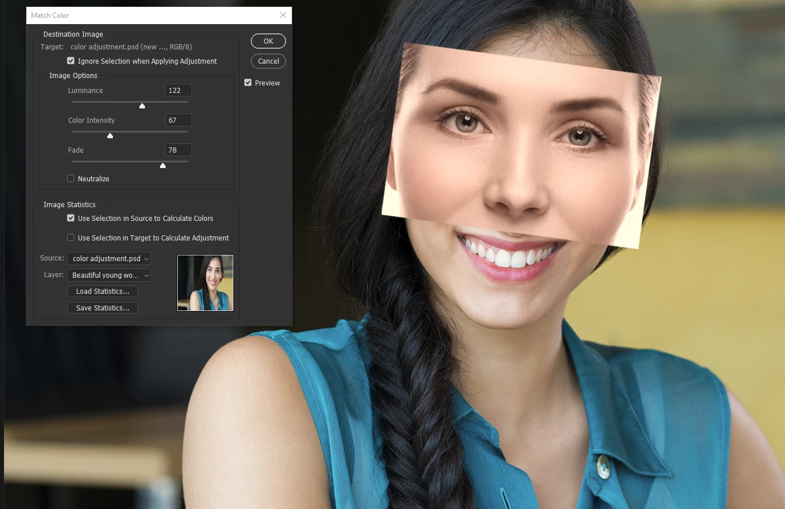Click the source image preview thumbnail

click(205, 283)
